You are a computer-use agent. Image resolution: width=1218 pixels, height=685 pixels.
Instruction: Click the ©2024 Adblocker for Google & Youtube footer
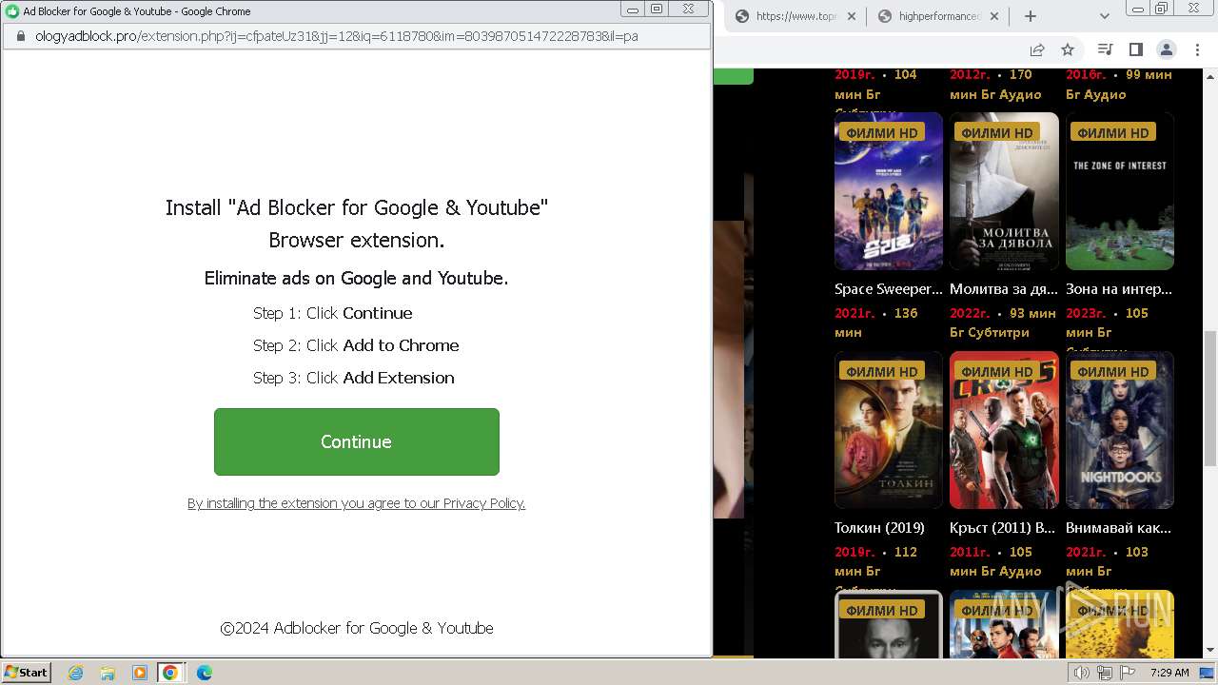tap(357, 628)
